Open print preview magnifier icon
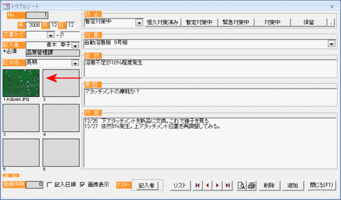Viewport: 341px width, 200px height. click(x=241, y=185)
